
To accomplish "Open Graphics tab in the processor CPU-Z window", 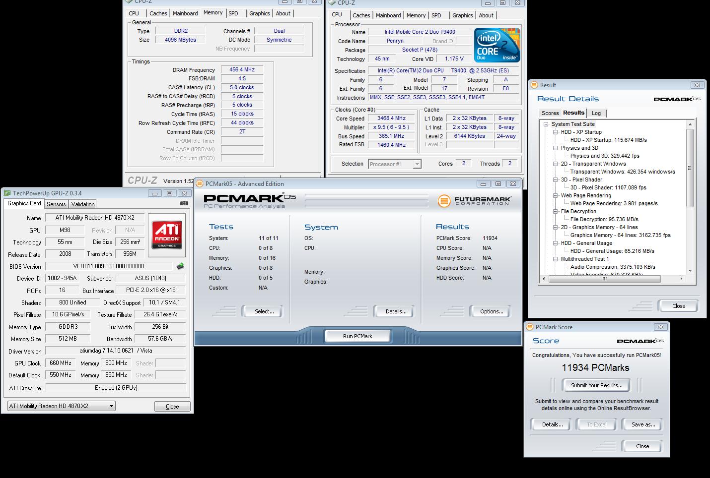I will (462, 15).
